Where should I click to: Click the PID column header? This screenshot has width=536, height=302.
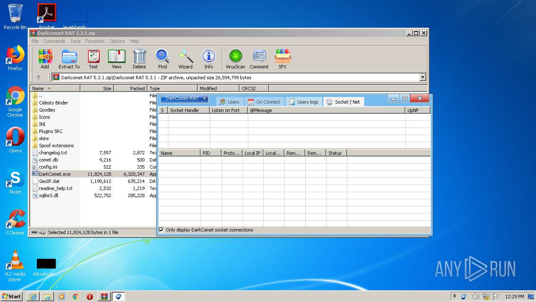point(211,153)
